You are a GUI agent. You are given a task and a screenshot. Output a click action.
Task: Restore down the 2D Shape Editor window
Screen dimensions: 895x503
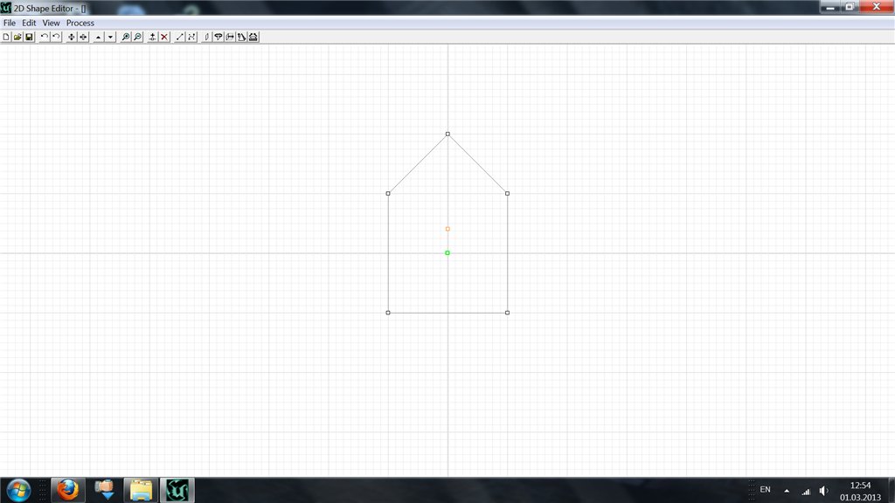pyautogui.click(x=850, y=7)
